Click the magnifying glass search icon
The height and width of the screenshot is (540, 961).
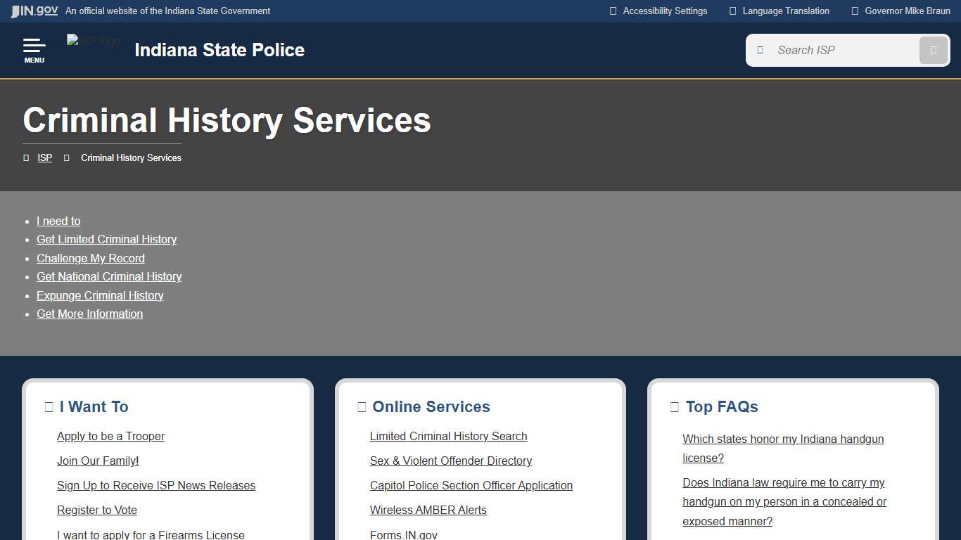coord(933,50)
